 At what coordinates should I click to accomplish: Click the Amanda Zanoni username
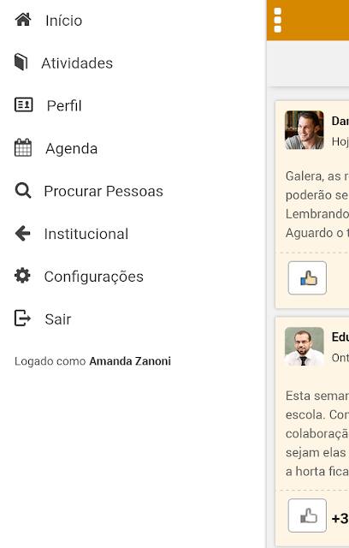pyautogui.click(x=130, y=361)
